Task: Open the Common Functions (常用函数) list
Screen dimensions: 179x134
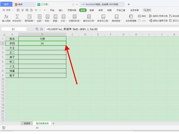Action: tap(30, 18)
